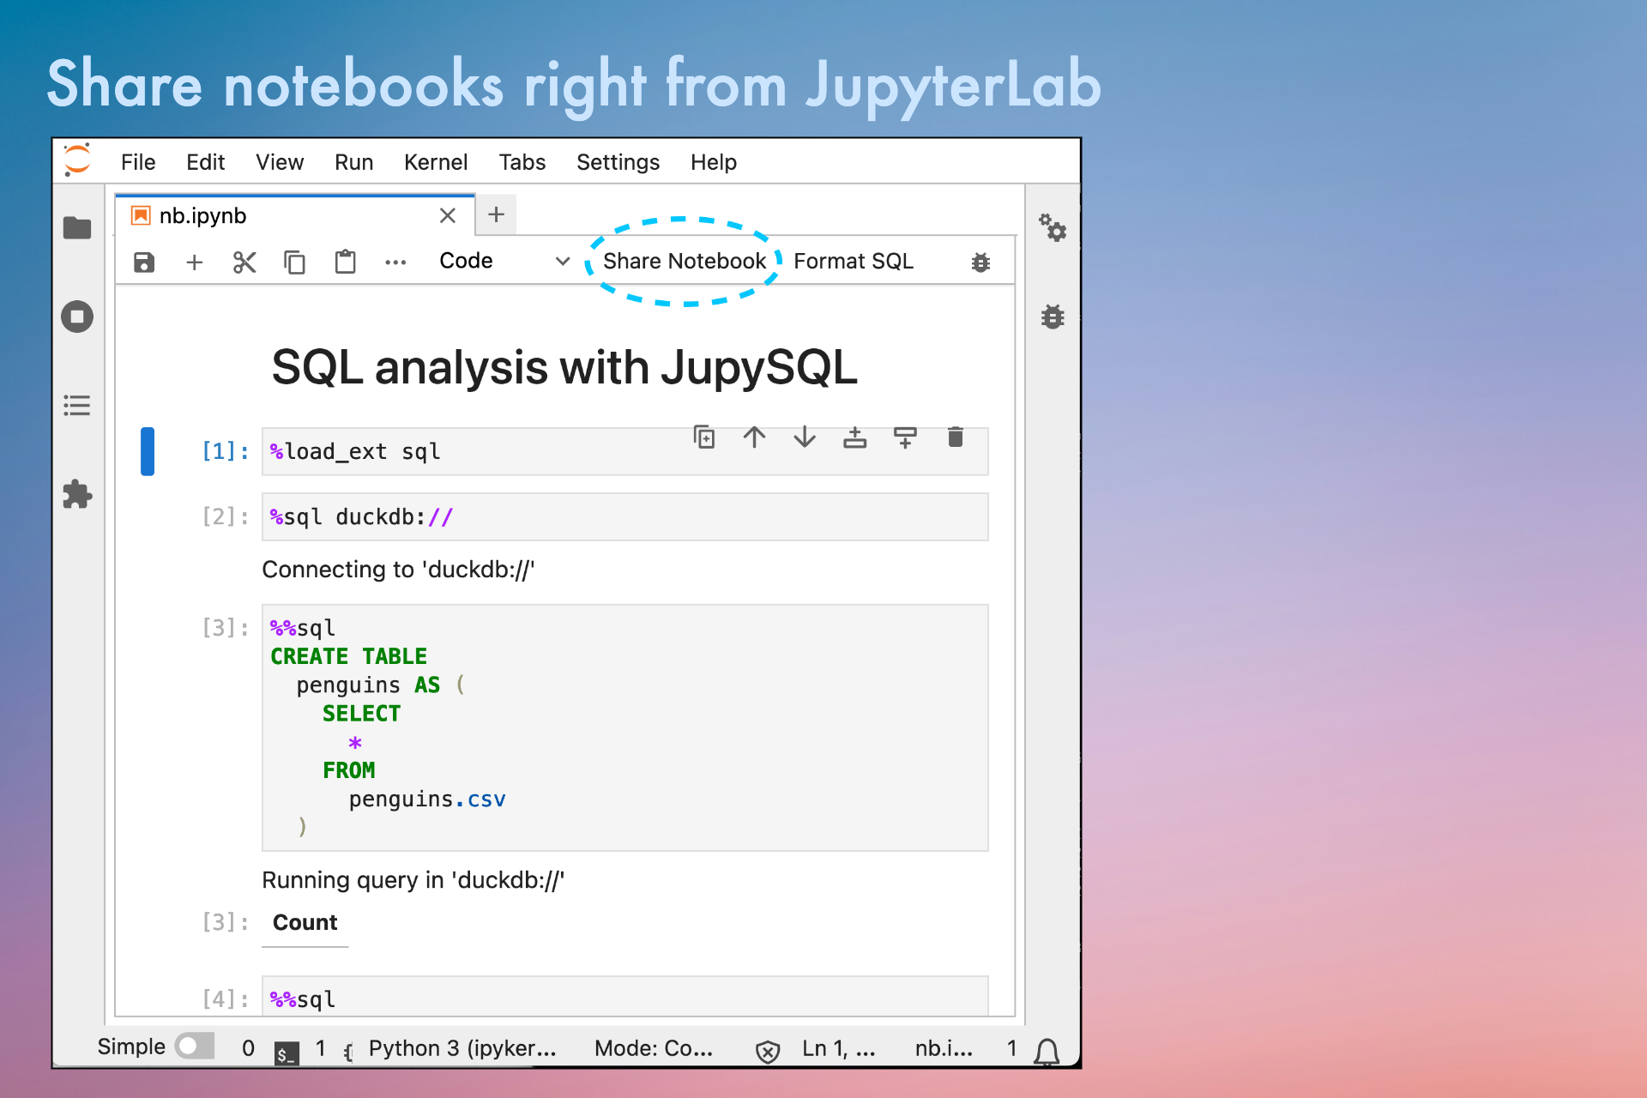Enable the debugger bug icon in notebook toolbar
The height and width of the screenshot is (1098, 1647).
click(980, 262)
